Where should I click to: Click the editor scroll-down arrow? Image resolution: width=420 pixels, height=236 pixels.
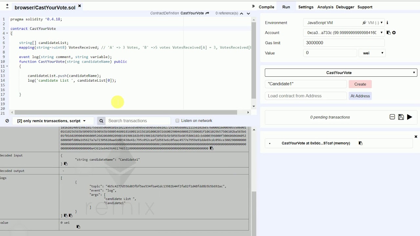click(x=253, y=106)
